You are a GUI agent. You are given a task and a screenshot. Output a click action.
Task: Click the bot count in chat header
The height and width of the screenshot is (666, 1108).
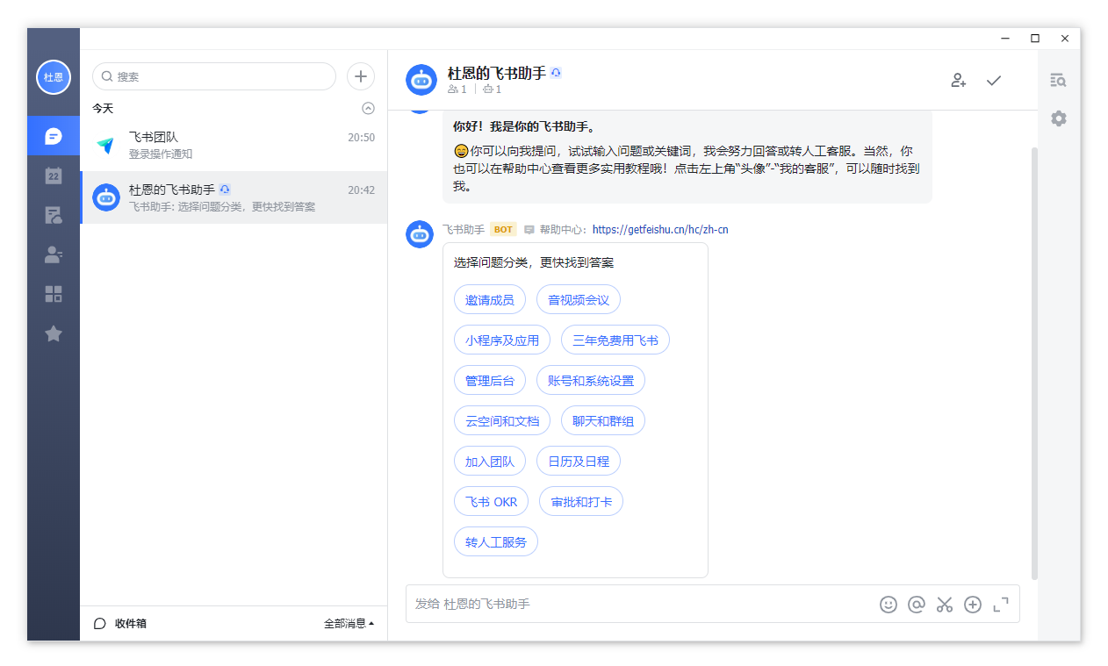pos(493,90)
